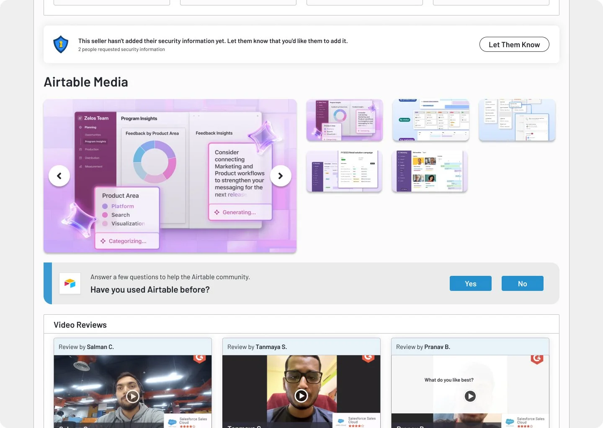Click 'Have you used Airtable before?' text
The width and height of the screenshot is (603, 428).
point(150,290)
